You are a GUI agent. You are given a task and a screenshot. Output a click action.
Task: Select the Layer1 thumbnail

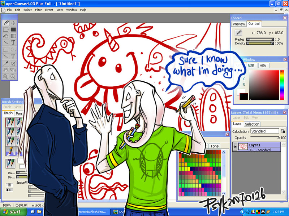pos(243,147)
